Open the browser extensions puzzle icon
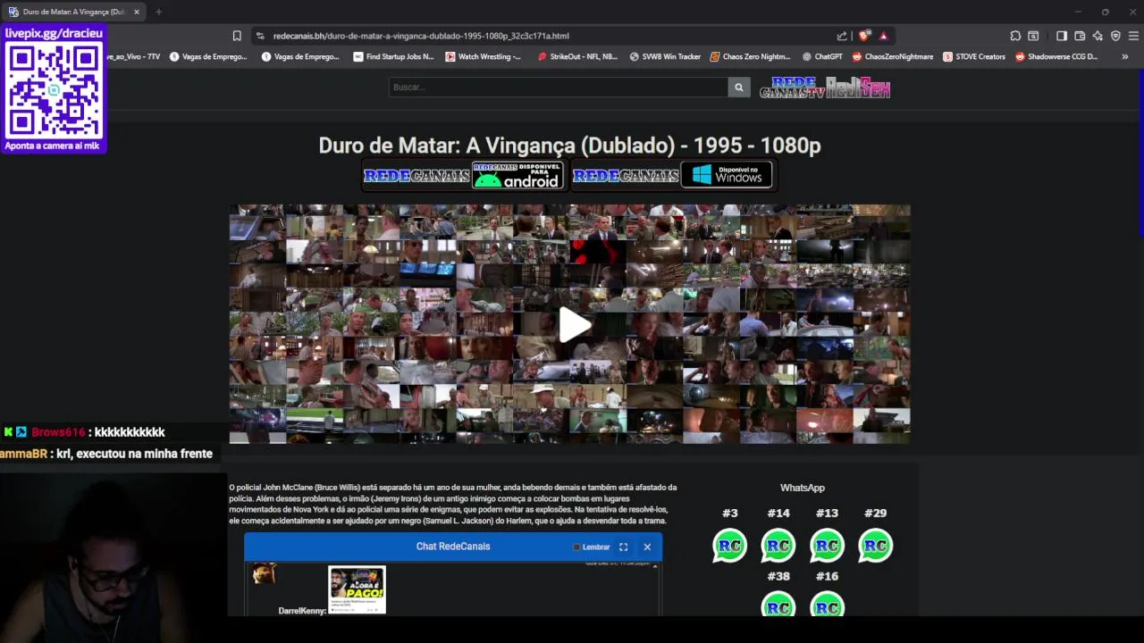Image resolution: width=1144 pixels, height=643 pixels. pos(1015,36)
